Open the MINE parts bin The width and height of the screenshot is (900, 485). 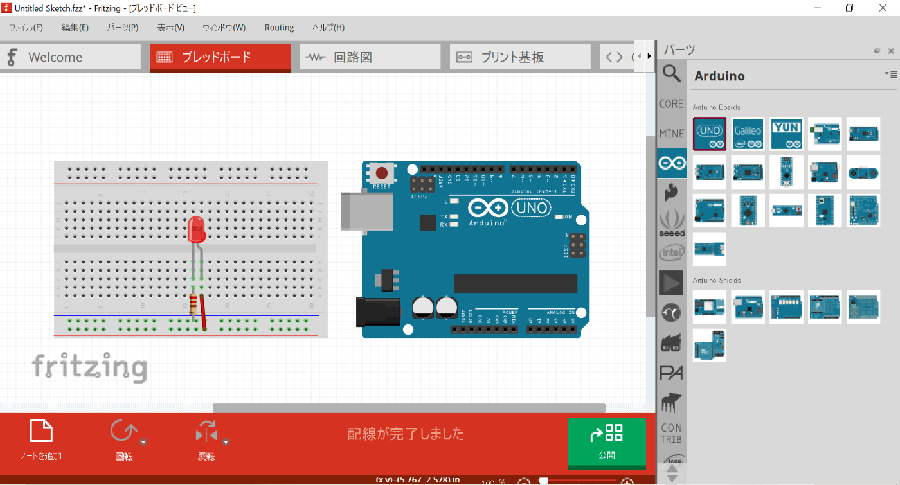pos(672,134)
